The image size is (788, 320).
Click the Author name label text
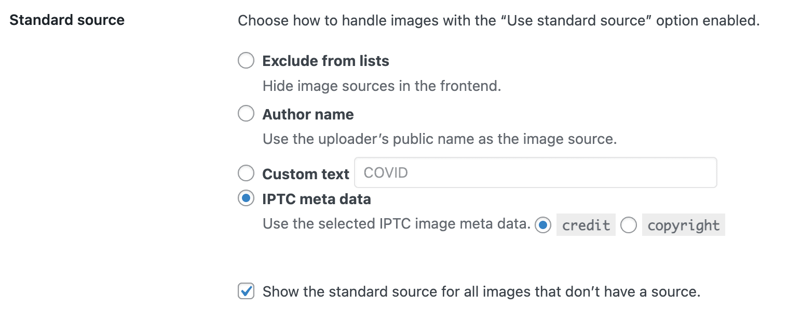308,114
